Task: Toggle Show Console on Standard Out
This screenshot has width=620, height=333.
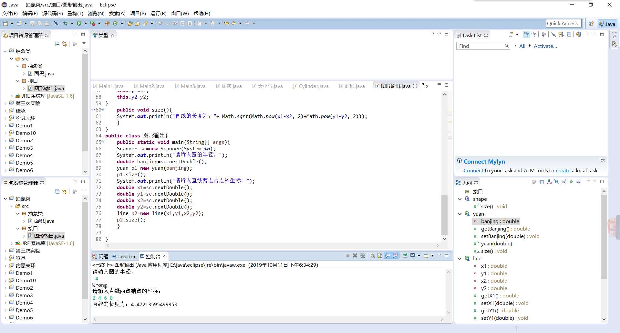Action: pos(387,255)
